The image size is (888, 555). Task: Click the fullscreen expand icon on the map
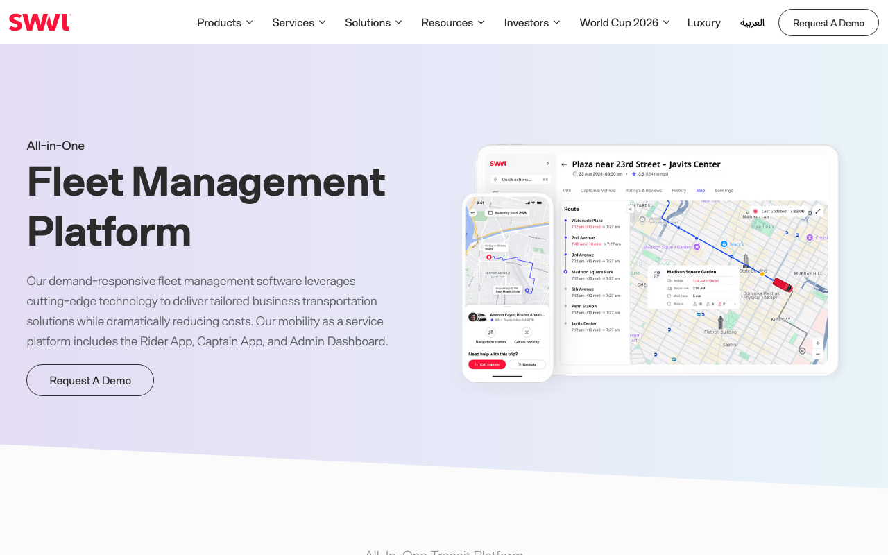[x=817, y=211]
